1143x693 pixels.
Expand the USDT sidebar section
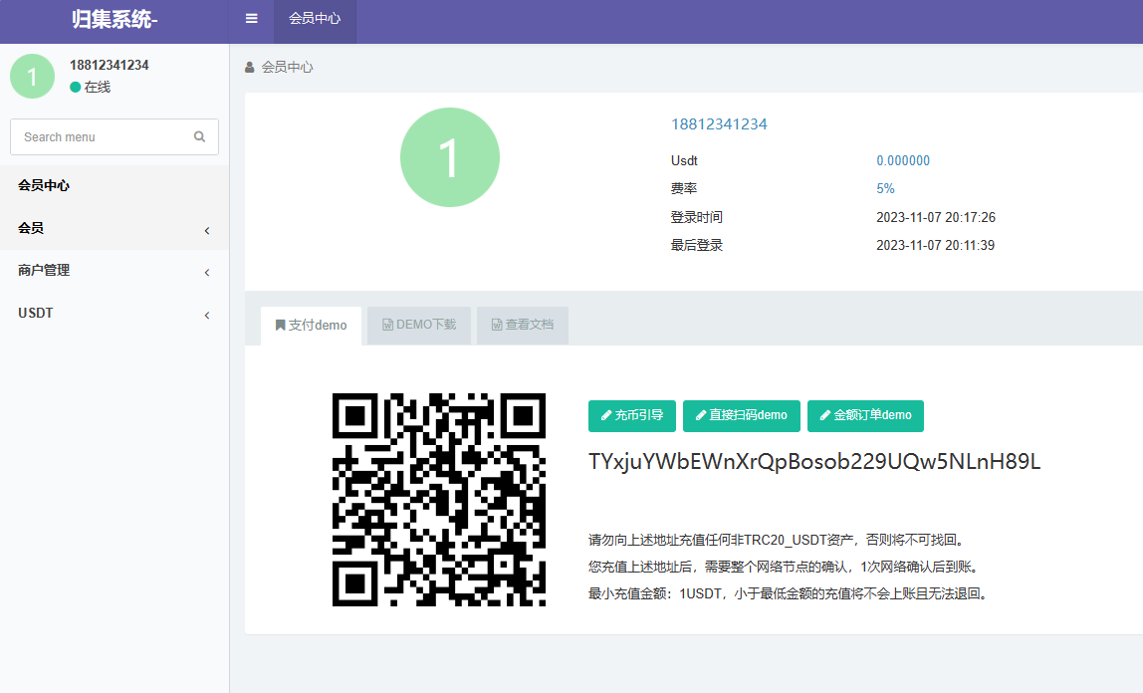(x=114, y=313)
